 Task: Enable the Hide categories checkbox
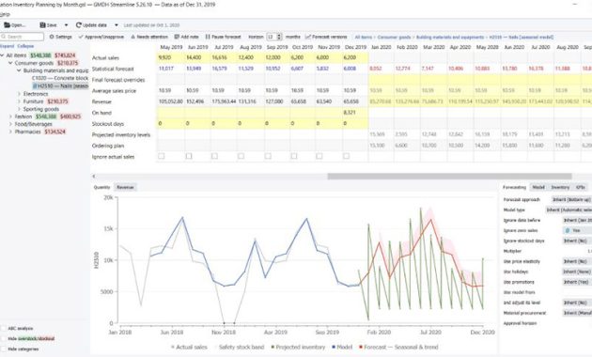(x=3, y=349)
